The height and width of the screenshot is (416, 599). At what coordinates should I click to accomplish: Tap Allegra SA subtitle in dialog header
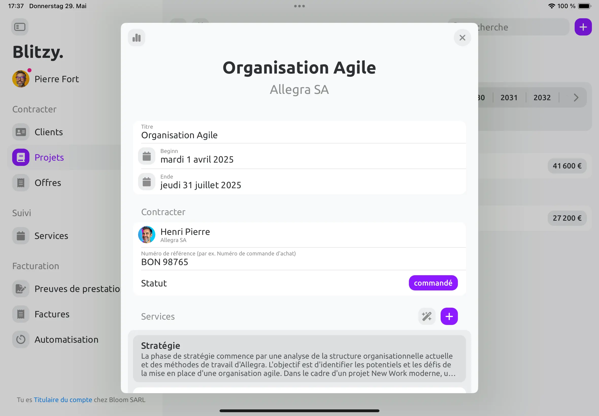coord(299,89)
